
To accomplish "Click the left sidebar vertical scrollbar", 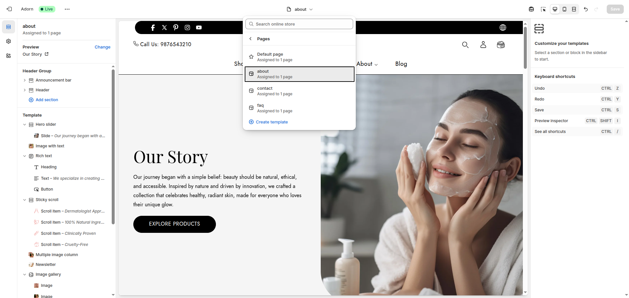I will point(113,147).
